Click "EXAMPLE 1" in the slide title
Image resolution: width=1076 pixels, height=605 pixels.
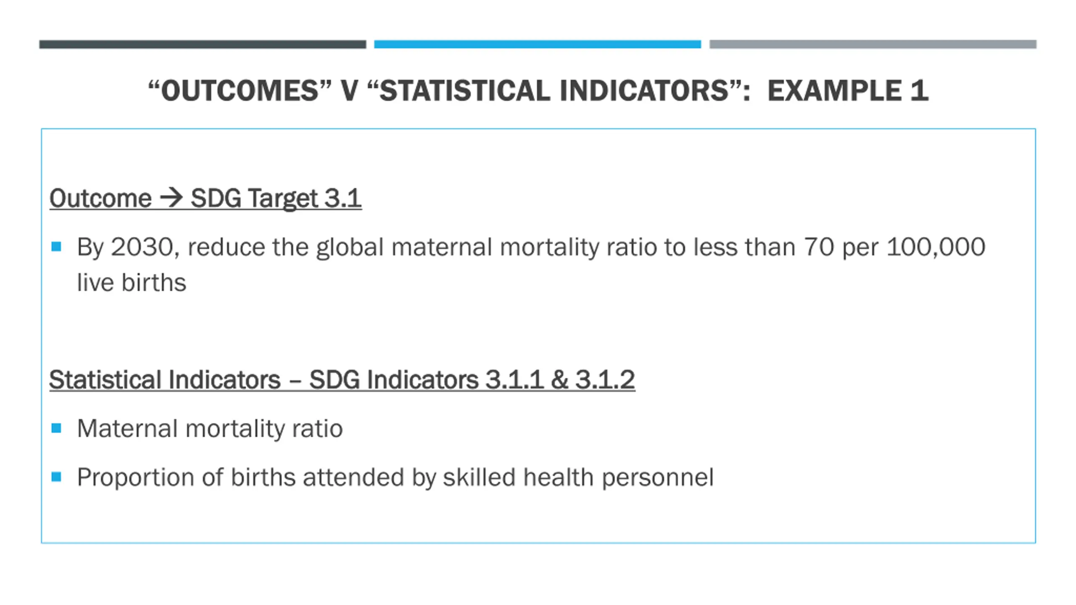[x=848, y=91]
